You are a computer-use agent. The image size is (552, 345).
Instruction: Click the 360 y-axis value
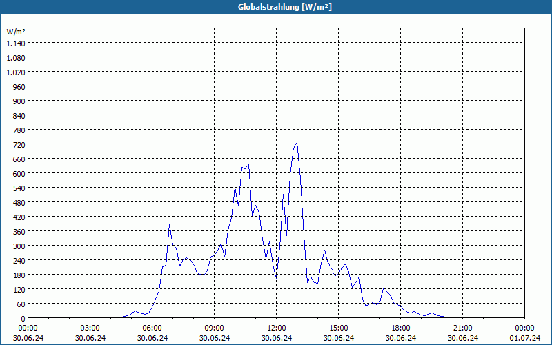point(19,232)
